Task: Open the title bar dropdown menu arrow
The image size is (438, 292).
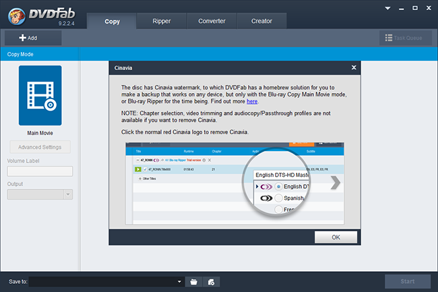Action: 387,8
